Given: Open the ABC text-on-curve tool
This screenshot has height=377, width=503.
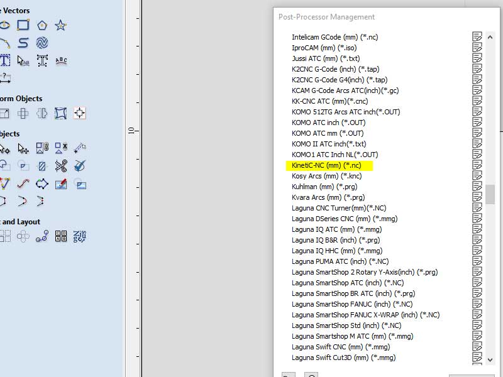Looking at the screenshot, I should tap(61, 60).
